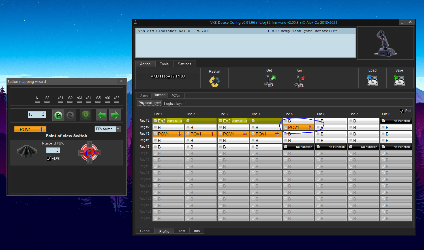Click the POV hat cap image
The height and width of the screenshot is (250, 424).
click(x=27, y=151)
